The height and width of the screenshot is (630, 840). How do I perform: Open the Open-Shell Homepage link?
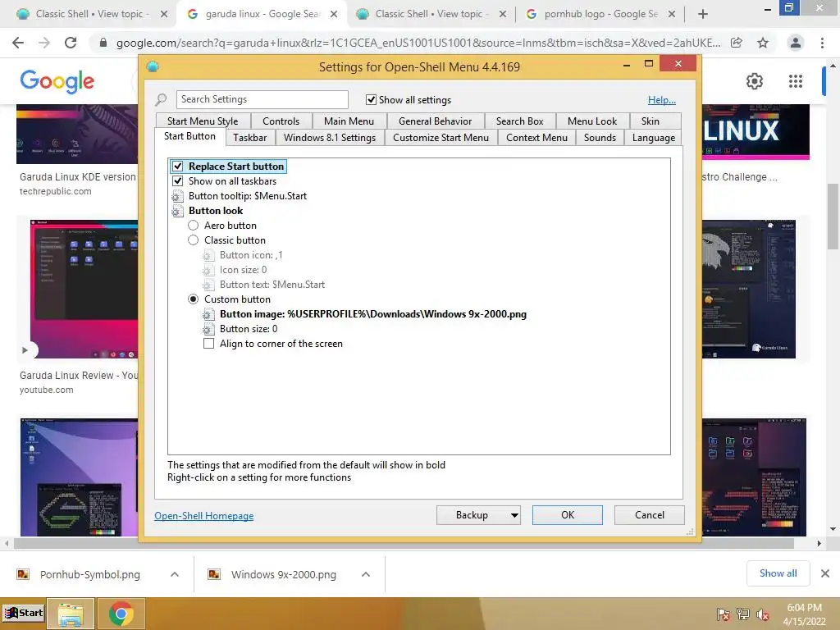(x=204, y=516)
